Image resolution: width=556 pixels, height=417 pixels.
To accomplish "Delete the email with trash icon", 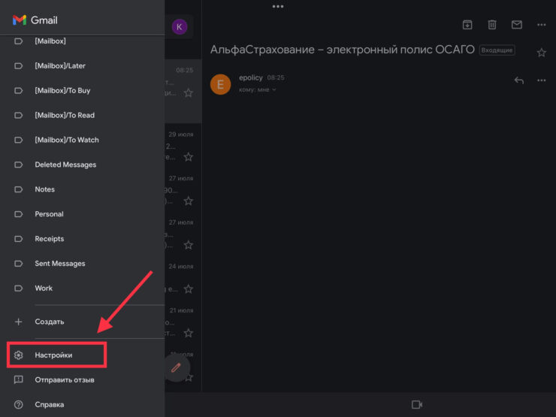I will tap(492, 25).
